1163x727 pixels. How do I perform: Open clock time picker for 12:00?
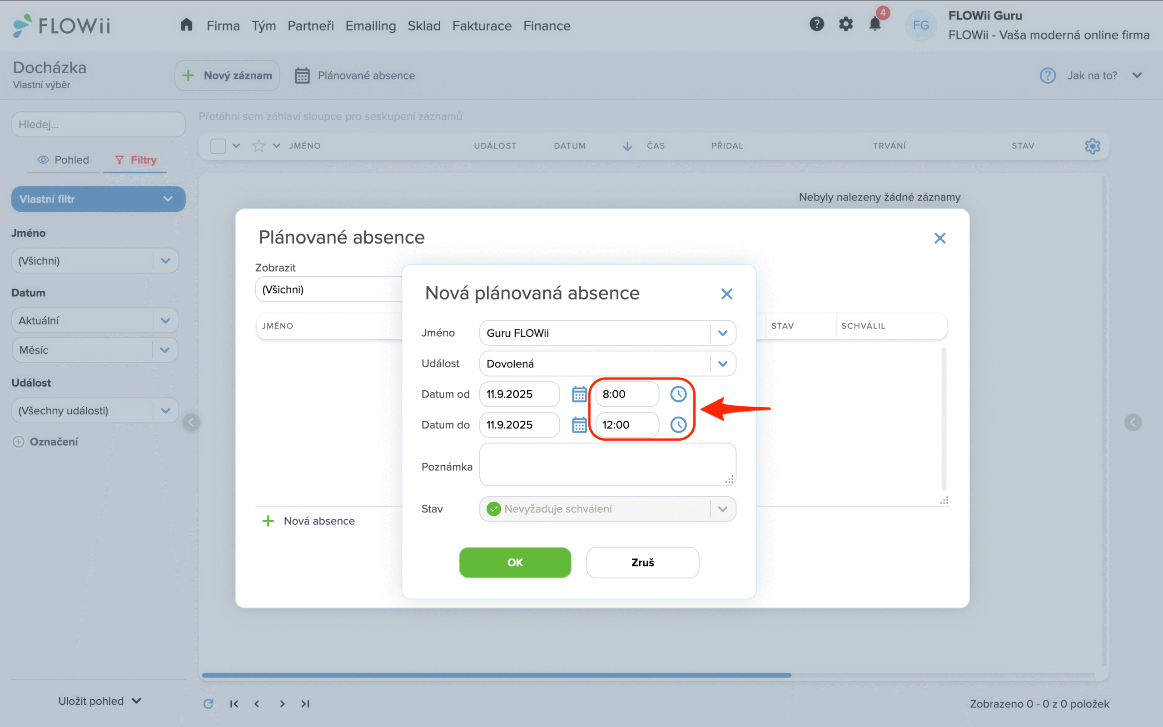pos(678,424)
